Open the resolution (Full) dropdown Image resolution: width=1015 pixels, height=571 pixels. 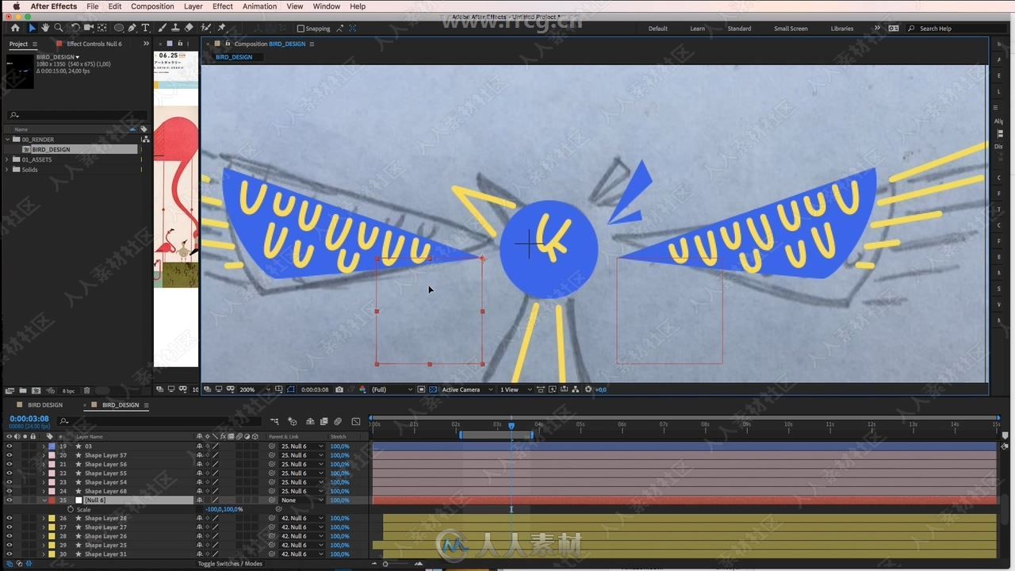[x=392, y=389]
